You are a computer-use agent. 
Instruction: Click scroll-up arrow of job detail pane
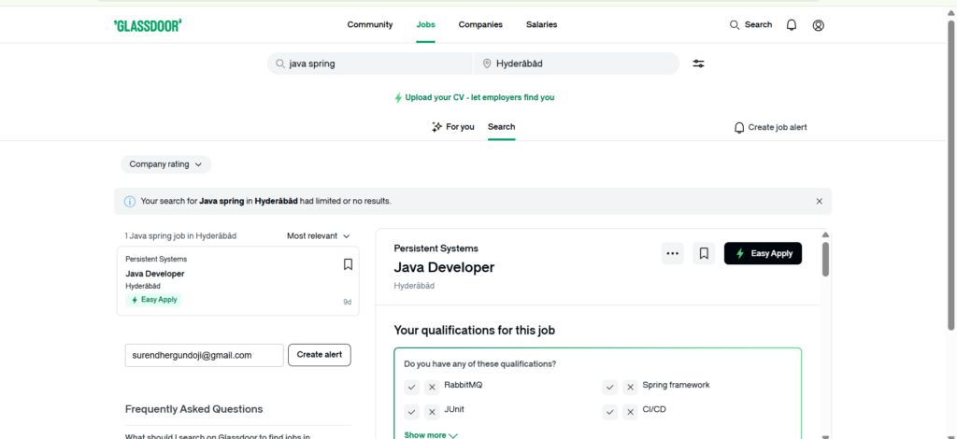826,234
